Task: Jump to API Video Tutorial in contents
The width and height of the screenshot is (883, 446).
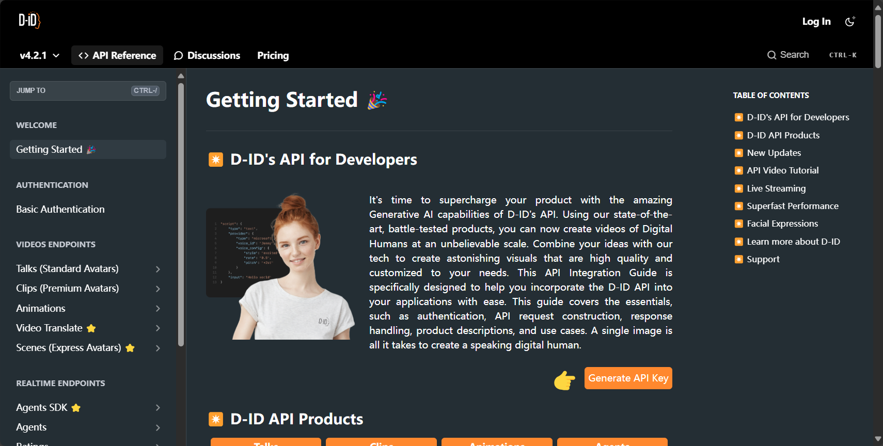Action: tap(782, 170)
